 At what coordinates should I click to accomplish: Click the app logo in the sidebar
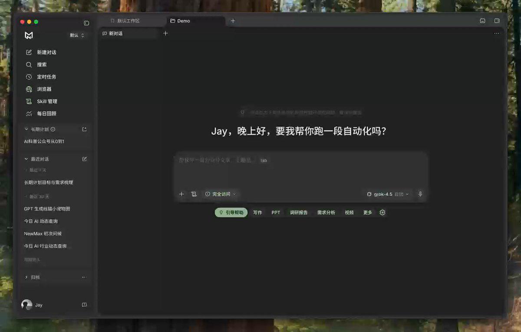pyautogui.click(x=29, y=36)
